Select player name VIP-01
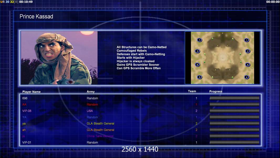Image resolution: width=280 pixels, height=158 pixels. click(x=27, y=142)
